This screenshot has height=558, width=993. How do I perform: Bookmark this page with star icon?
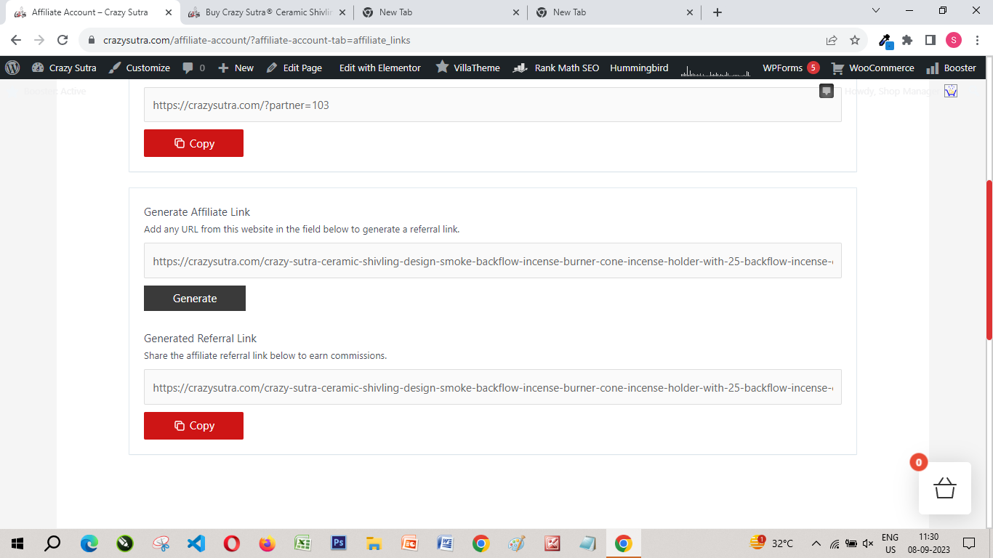[x=855, y=40]
